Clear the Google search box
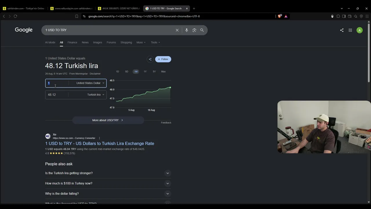The image size is (371, 209). point(177,30)
